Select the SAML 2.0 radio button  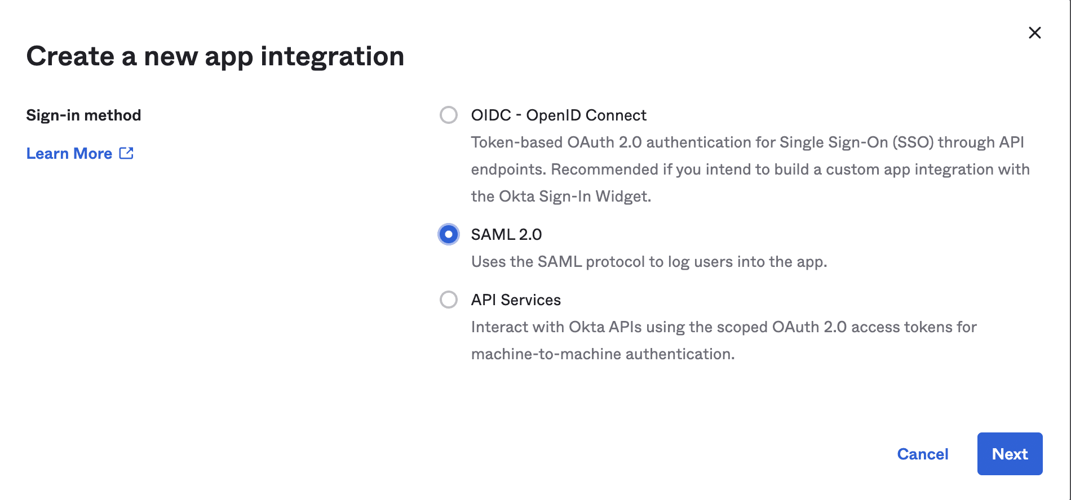tap(449, 234)
